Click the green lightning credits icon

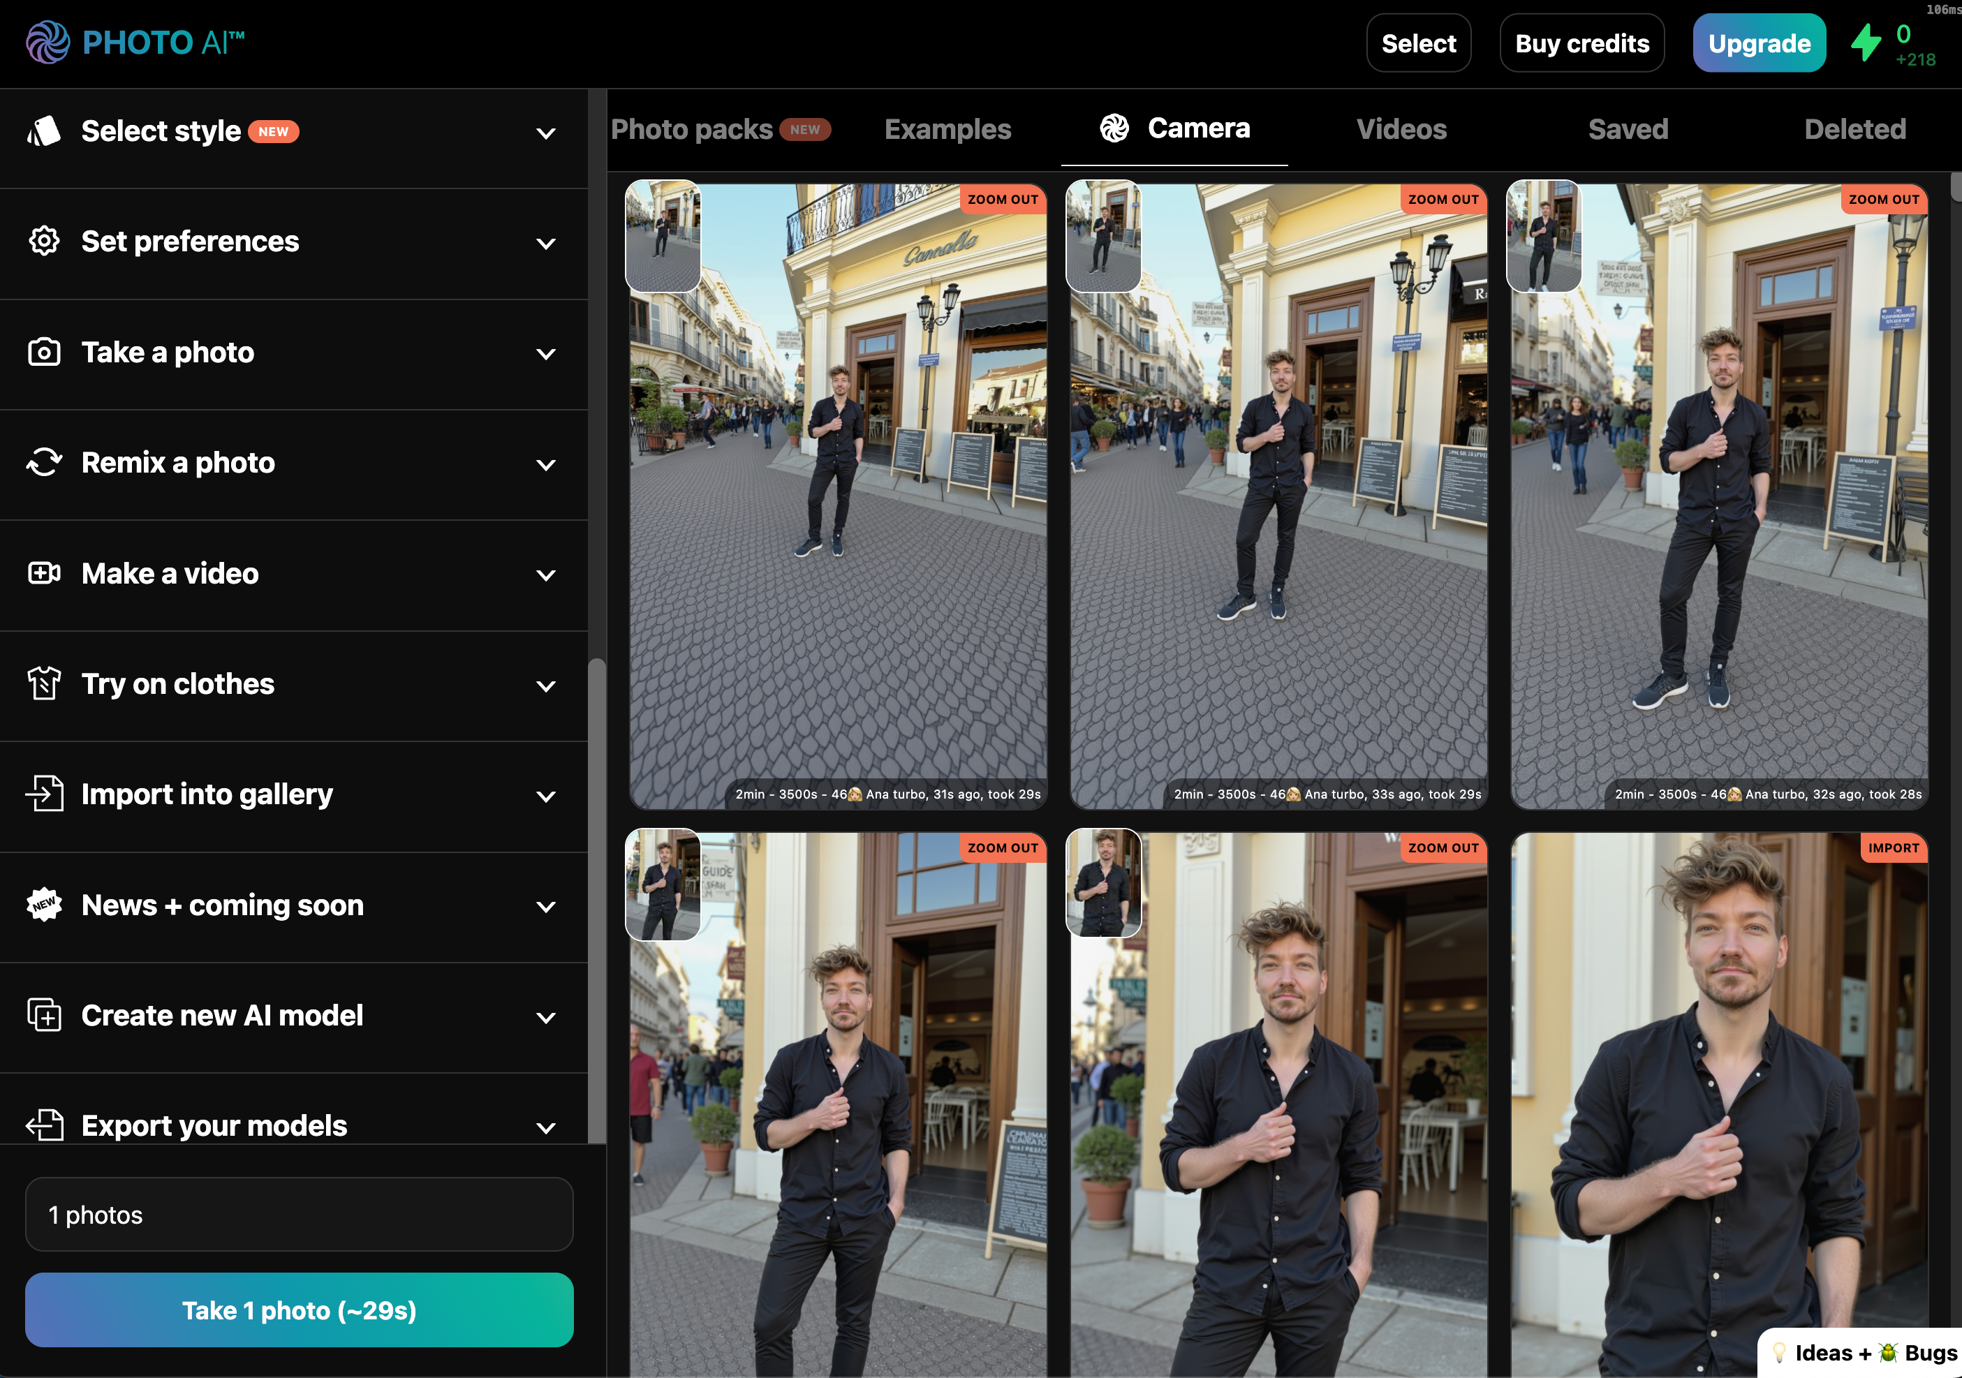(1866, 43)
